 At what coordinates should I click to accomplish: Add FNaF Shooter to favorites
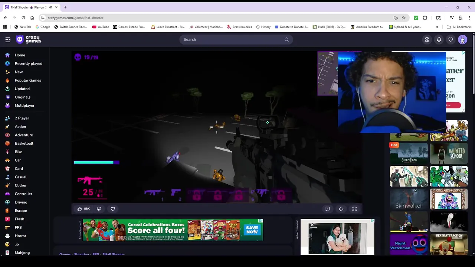(x=113, y=209)
